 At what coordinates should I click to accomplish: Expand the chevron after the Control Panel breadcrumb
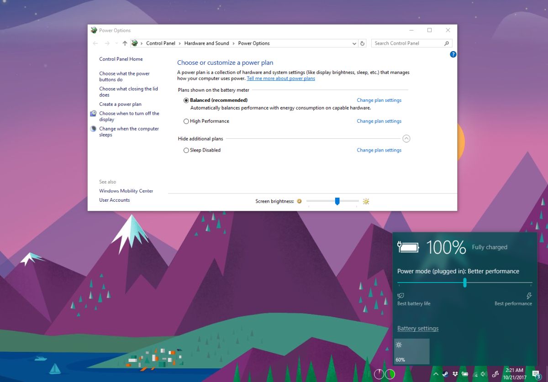pos(180,43)
